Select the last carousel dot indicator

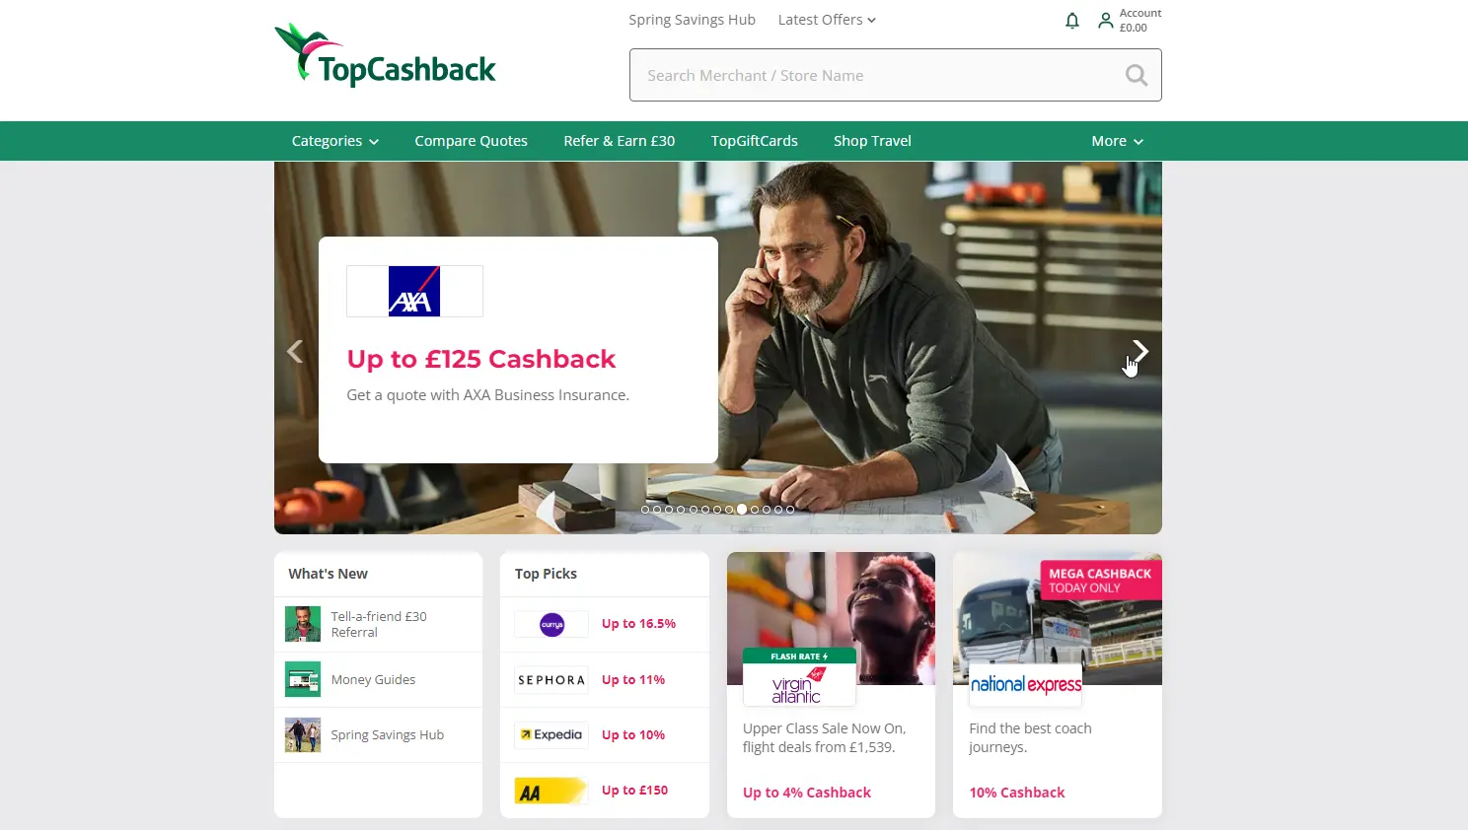pyautogui.click(x=790, y=510)
